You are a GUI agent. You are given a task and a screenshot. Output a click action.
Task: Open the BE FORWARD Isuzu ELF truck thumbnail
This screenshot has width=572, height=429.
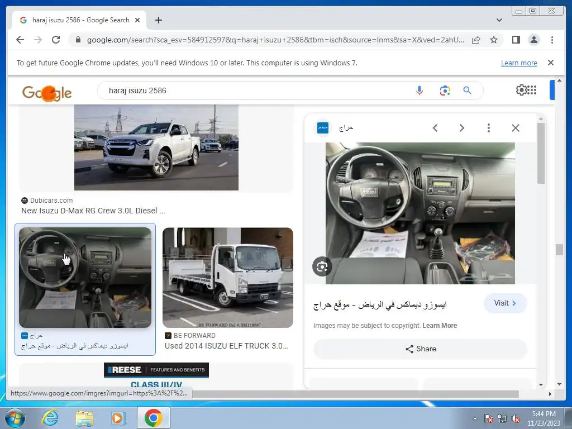tap(228, 277)
